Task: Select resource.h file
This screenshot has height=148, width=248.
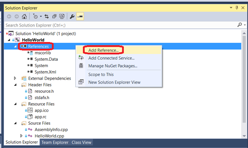Action: (44, 91)
